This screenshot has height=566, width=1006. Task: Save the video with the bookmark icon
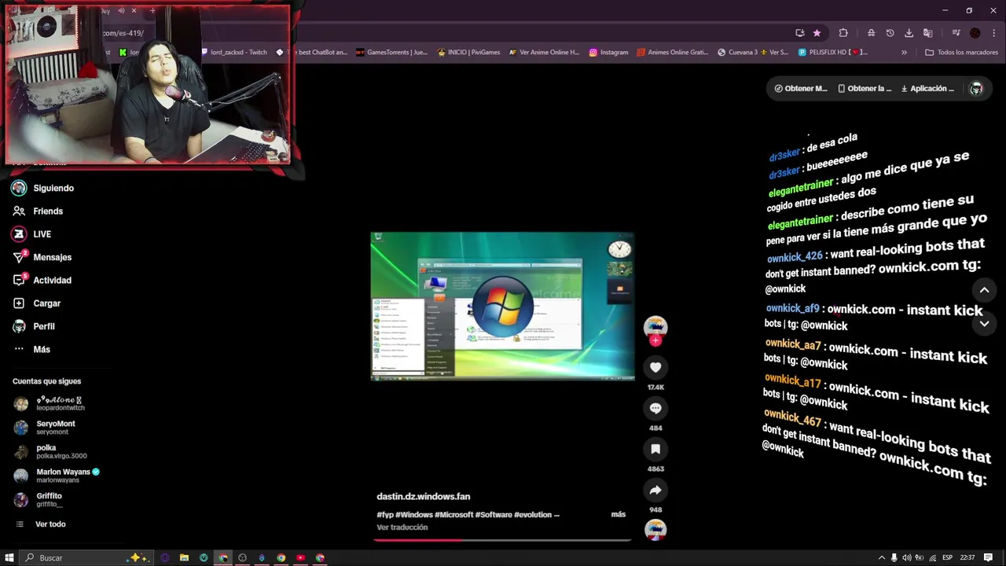click(655, 449)
